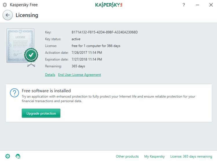Click the 'Key status:' label

53,39
